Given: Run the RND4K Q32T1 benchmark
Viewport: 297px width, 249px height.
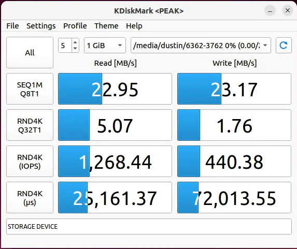Looking at the screenshot, I should pos(30,125).
